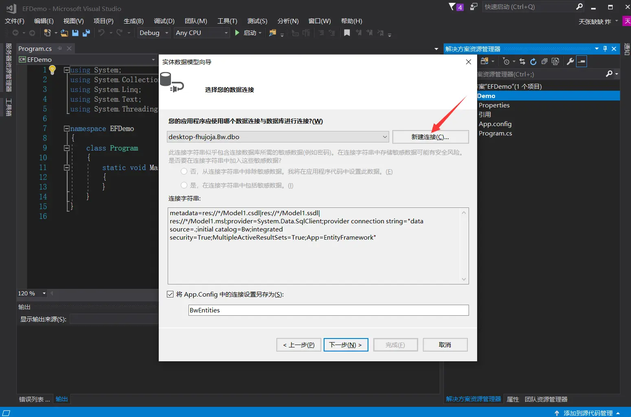The width and height of the screenshot is (631, 417).
Task: Click the 上一步(P) back button
Action: (x=299, y=345)
